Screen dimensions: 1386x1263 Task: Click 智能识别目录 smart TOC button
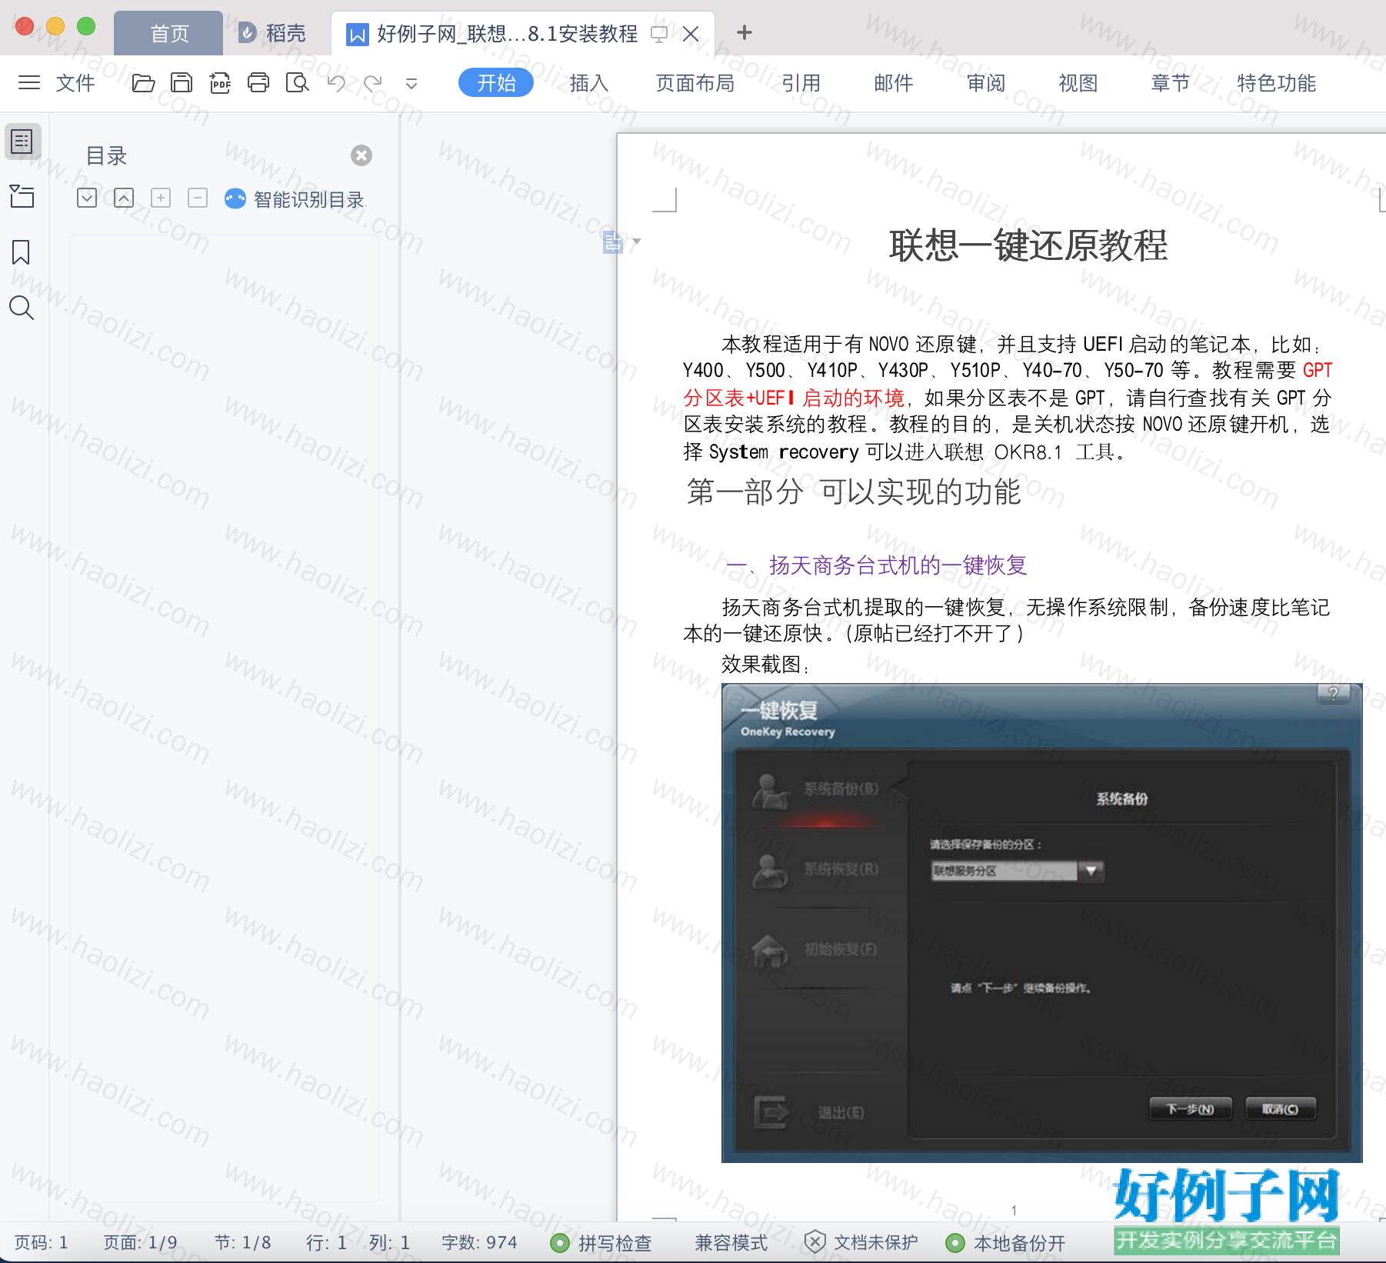(294, 199)
